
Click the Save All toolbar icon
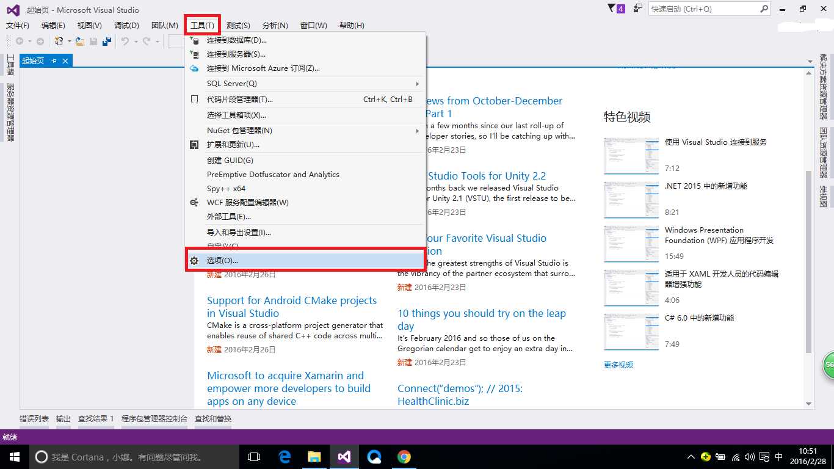[x=107, y=41]
